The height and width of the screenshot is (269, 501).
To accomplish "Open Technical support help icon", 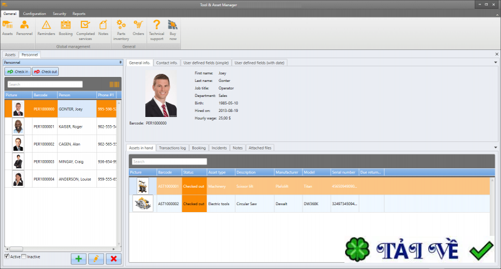I will tap(157, 28).
